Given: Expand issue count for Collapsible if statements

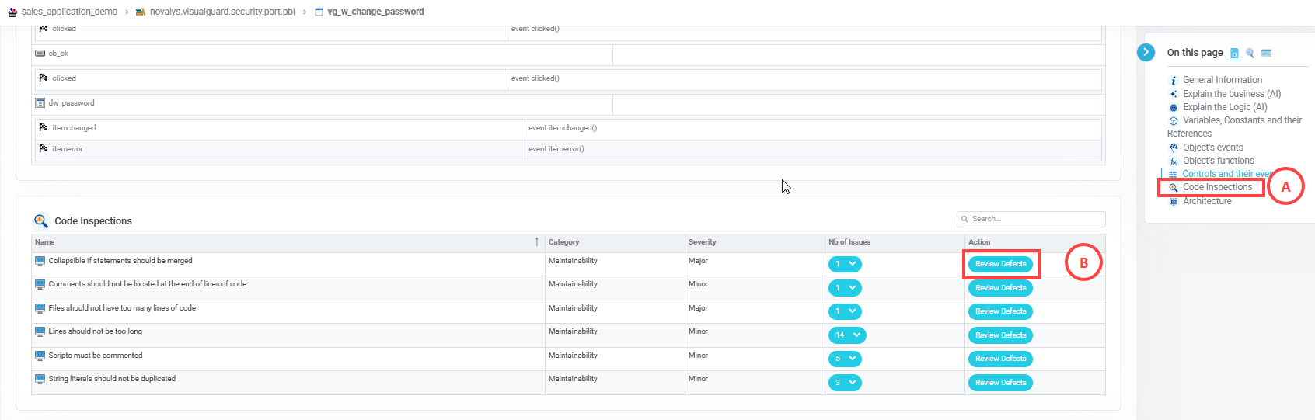Looking at the screenshot, I should click(x=845, y=264).
